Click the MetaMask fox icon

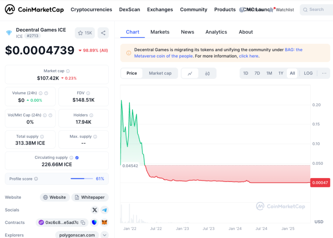pyautogui.click(x=105, y=223)
